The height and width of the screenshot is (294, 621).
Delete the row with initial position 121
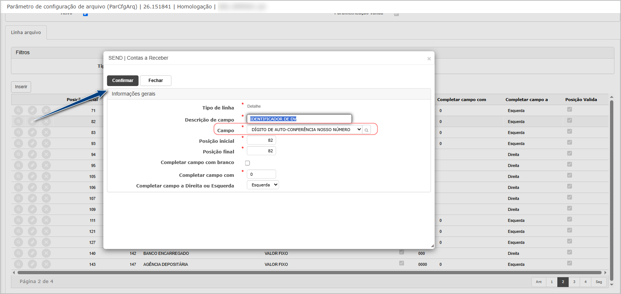(46, 231)
